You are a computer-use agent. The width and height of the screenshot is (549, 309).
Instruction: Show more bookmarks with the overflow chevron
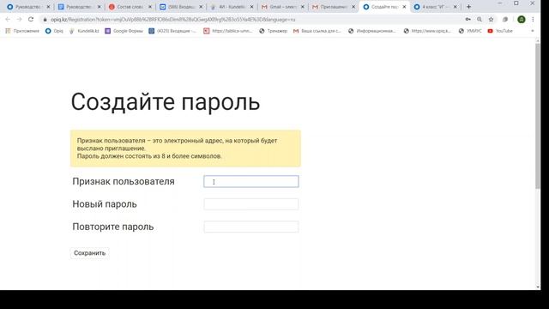(533, 31)
